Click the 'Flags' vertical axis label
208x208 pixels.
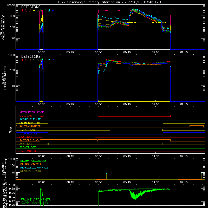(11, 130)
